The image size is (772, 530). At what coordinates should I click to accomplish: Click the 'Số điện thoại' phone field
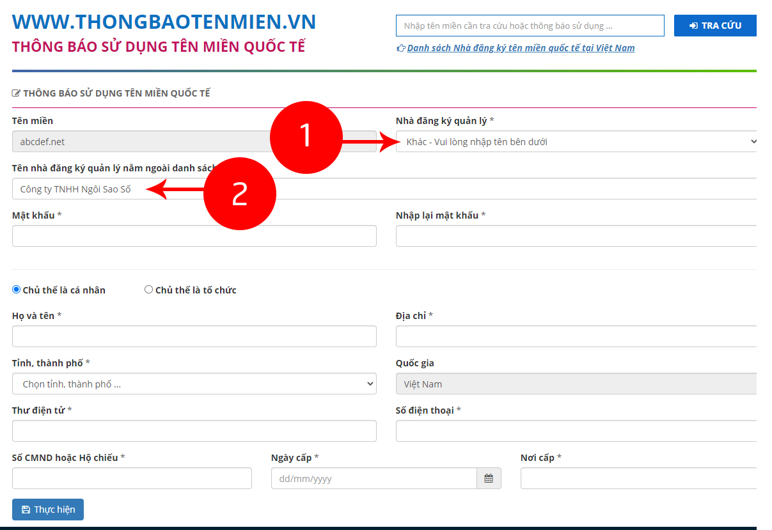(x=576, y=431)
